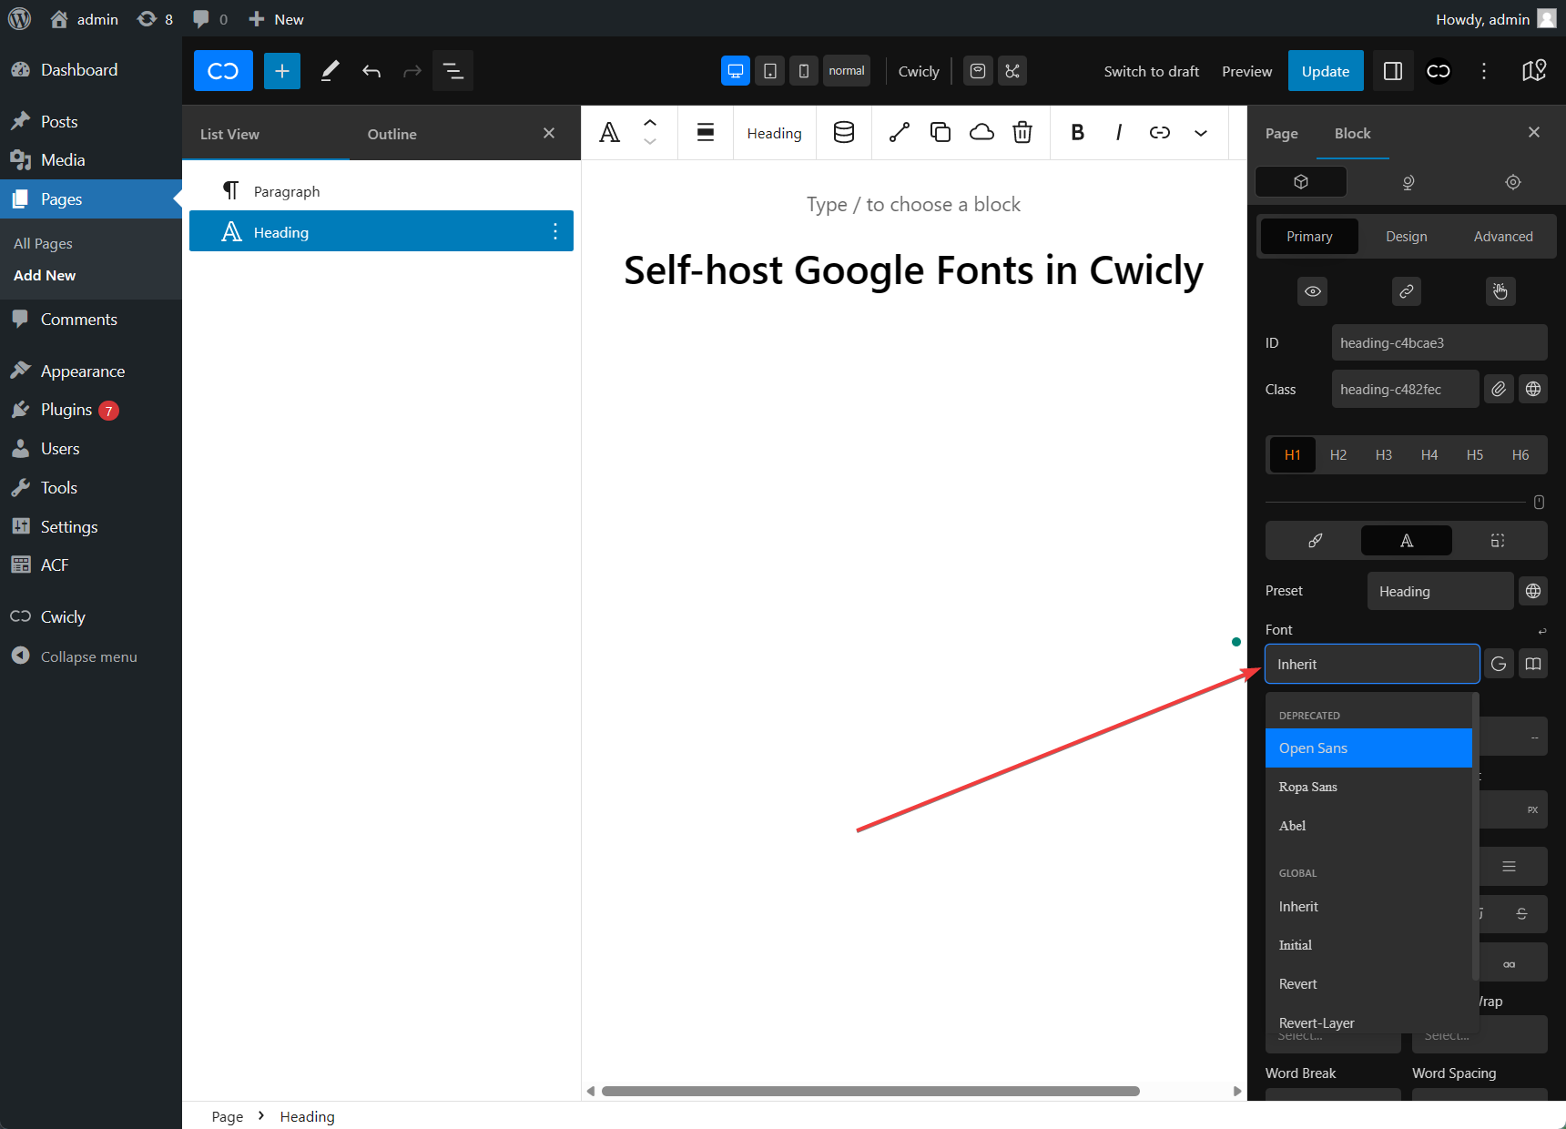Set heading level to H2
This screenshot has width=1566, height=1129.
click(x=1338, y=455)
